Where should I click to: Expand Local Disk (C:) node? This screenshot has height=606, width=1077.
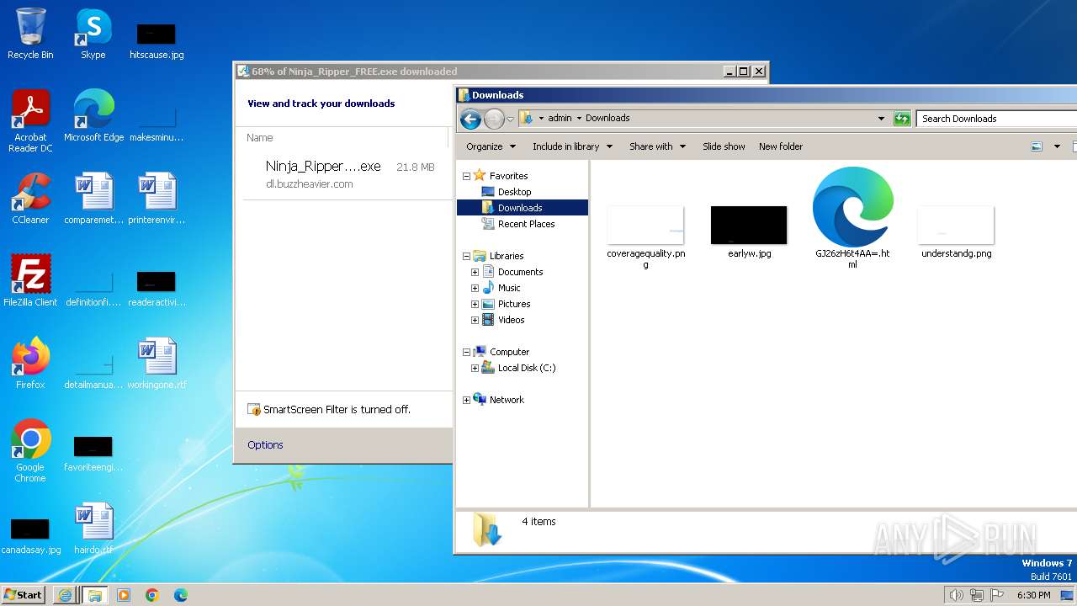(475, 368)
